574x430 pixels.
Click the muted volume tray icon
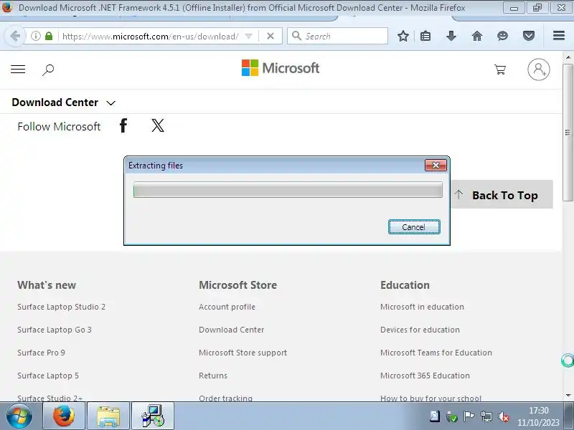(x=504, y=416)
